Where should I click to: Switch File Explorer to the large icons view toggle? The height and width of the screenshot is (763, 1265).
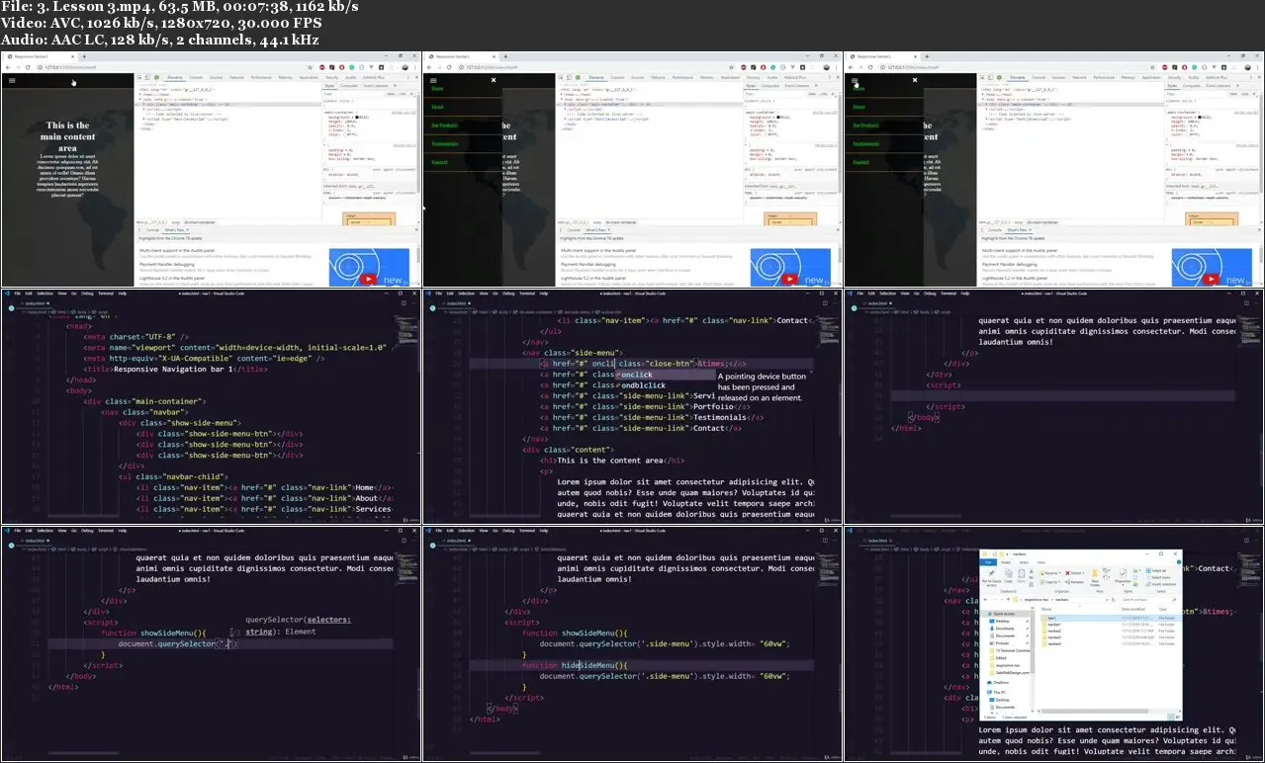[1178, 717]
